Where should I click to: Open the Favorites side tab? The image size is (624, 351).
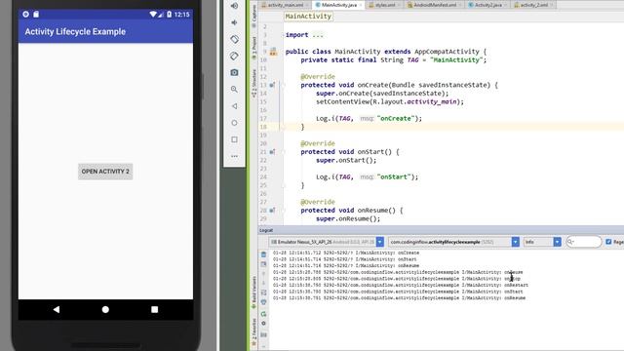click(x=253, y=331)
